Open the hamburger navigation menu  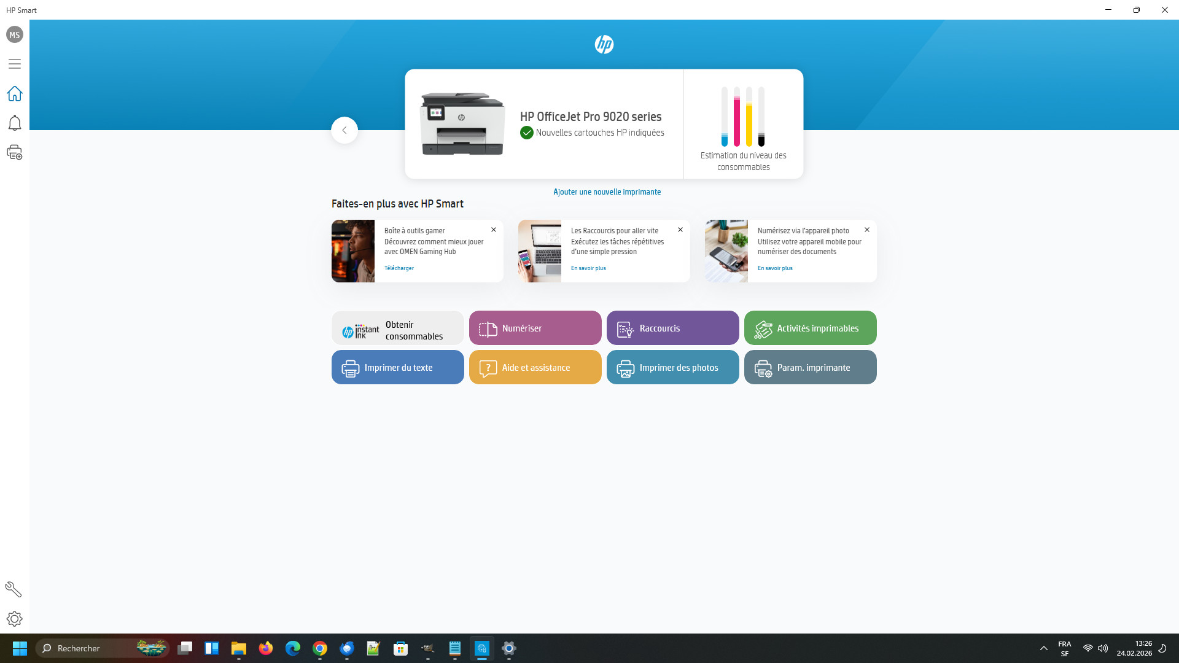15,64
